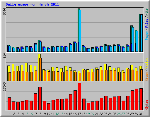Click the red KBytes bar on day 17

tap(79, 97)
